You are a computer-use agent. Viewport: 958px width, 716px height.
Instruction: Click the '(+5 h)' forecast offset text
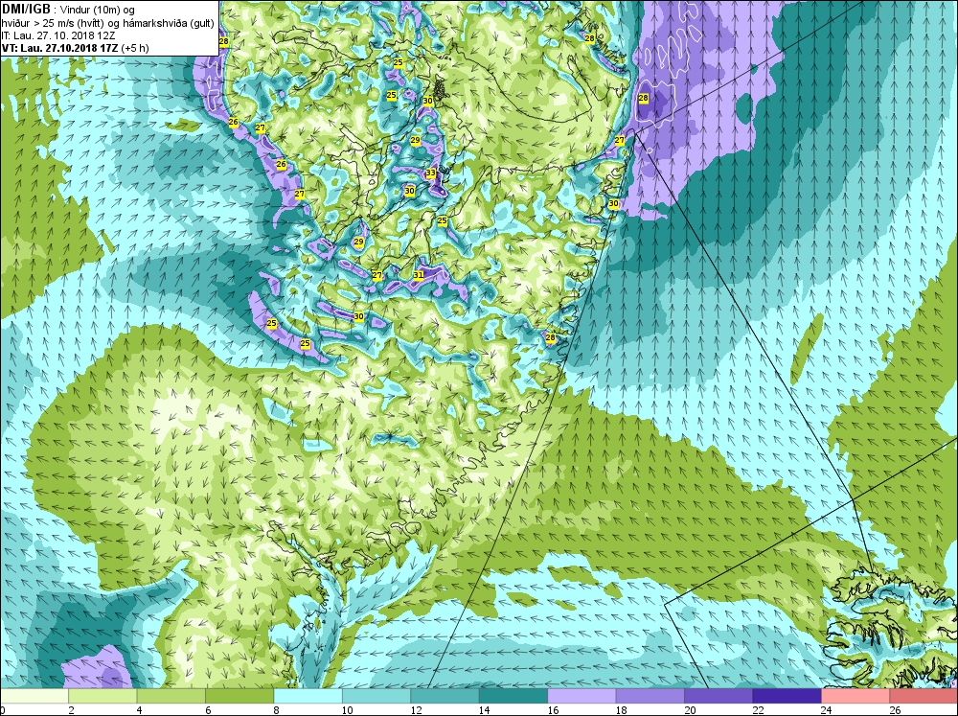(x=135, y=48)
